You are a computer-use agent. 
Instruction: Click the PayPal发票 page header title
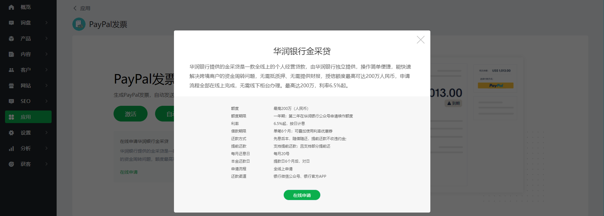108,24
